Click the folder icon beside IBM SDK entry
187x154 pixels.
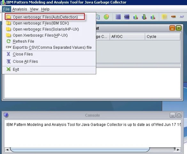point(8,23)
